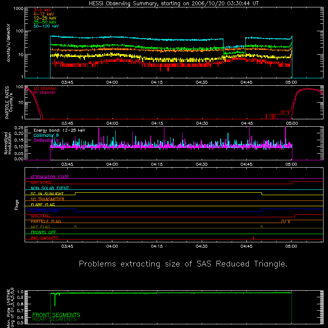328x328 pixels.
Task: Click the "0.9" tick on livetime axis
Action: (20, 297)
